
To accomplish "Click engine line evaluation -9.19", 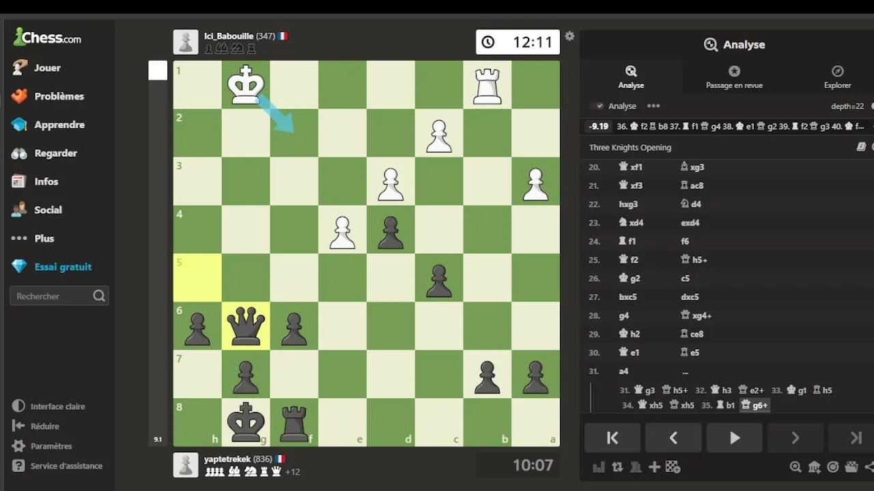I will (599, 126).
